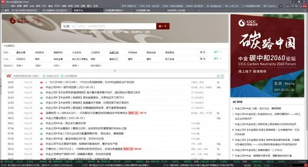The image size is (308, 167).
Task: Open the 碳路中国 carbon forum banner
Action: click(x=267, y=56)
